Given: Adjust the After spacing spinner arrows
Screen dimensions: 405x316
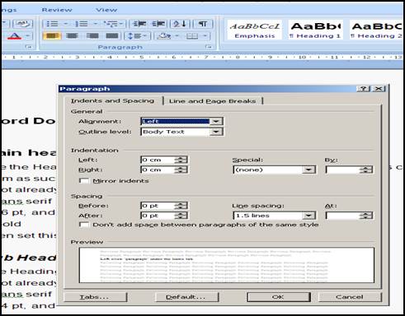Looking at the screenshot, I should point(181,216).
